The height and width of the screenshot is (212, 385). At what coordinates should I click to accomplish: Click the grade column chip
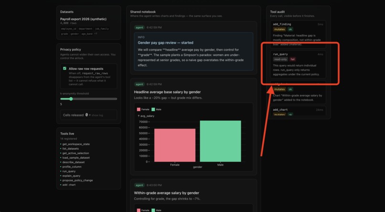(x=64, y=34)
